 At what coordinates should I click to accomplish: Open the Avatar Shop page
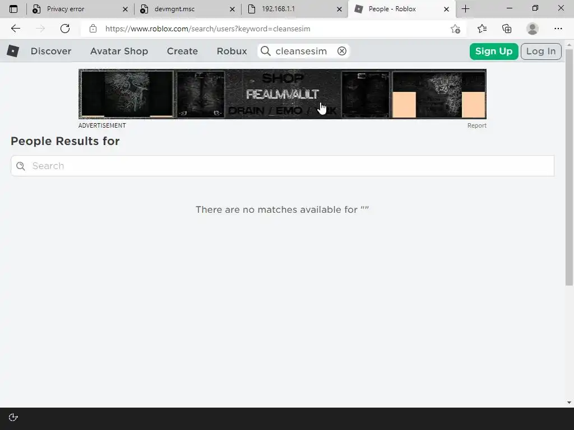click(119, 51)
